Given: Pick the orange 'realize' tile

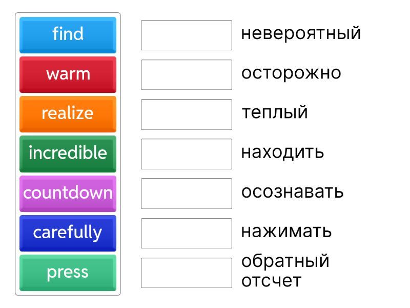Looking at the screenshot, I should 68,113.
